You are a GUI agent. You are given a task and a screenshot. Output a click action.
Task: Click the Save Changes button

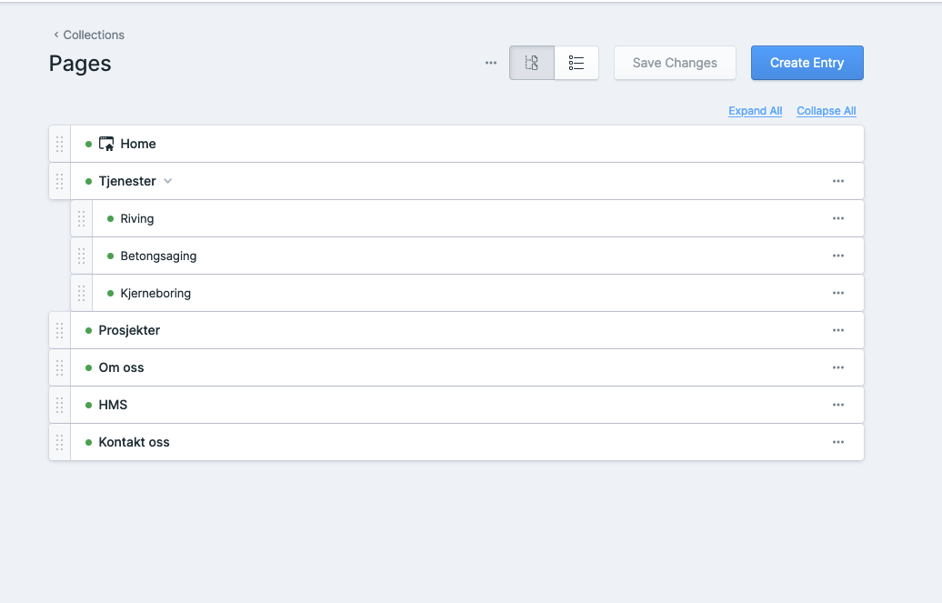[x=675, y=63]
